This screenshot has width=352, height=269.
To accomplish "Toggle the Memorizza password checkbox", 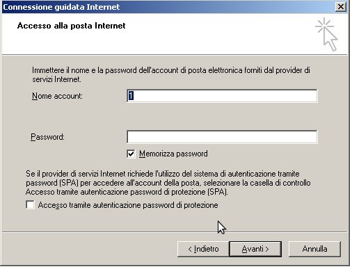I will coord(131,154).
